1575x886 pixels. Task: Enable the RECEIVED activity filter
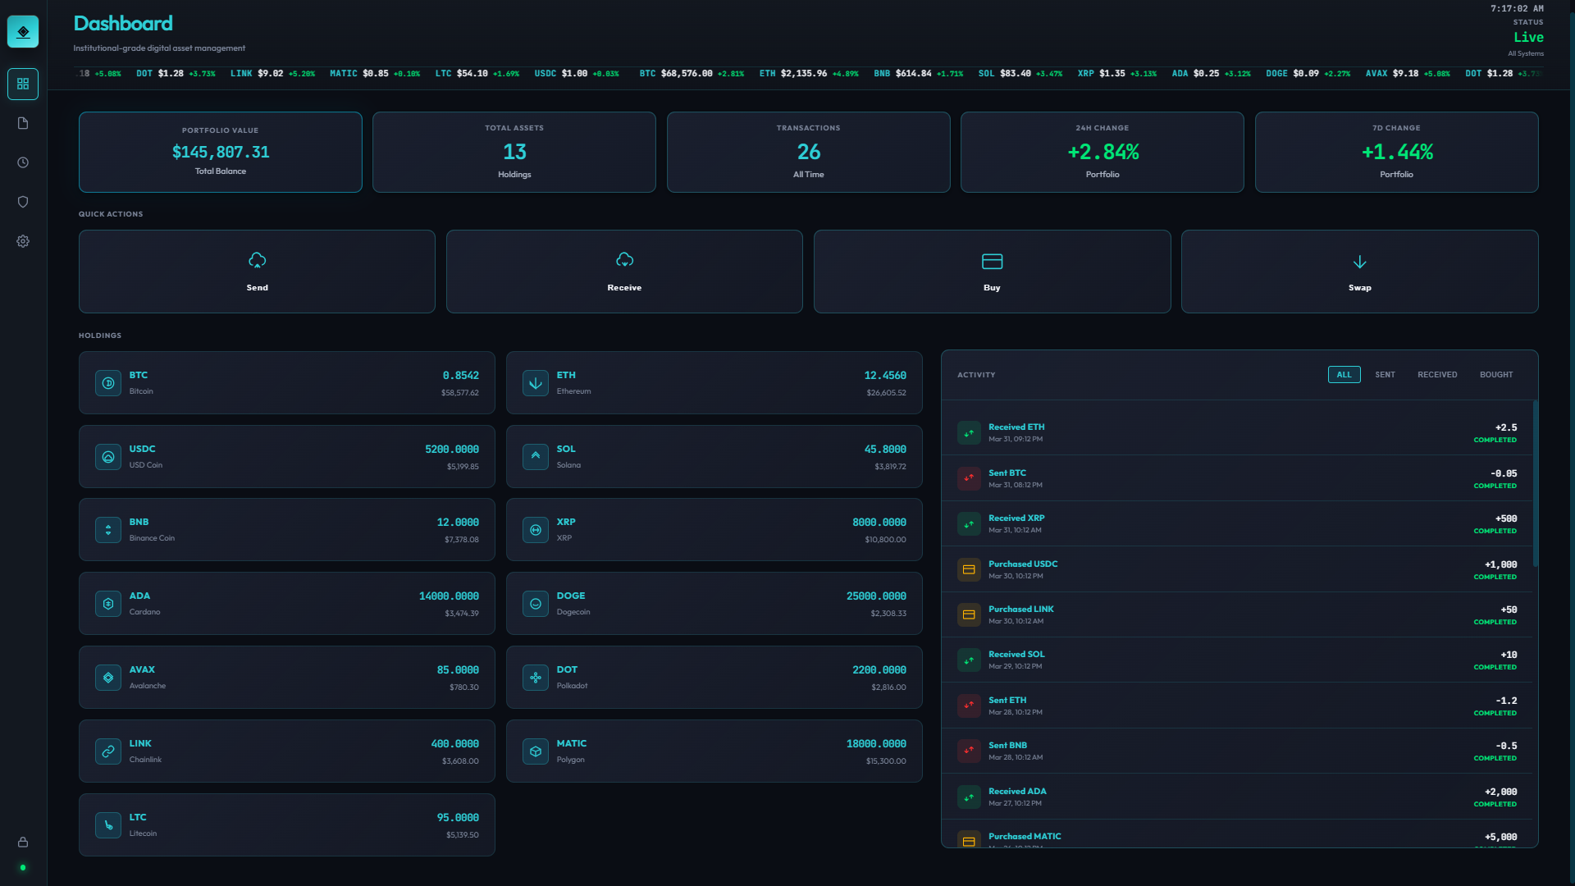coord(1437,374)
